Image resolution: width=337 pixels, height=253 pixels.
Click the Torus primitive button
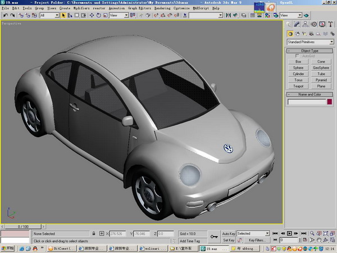point(298,80)
